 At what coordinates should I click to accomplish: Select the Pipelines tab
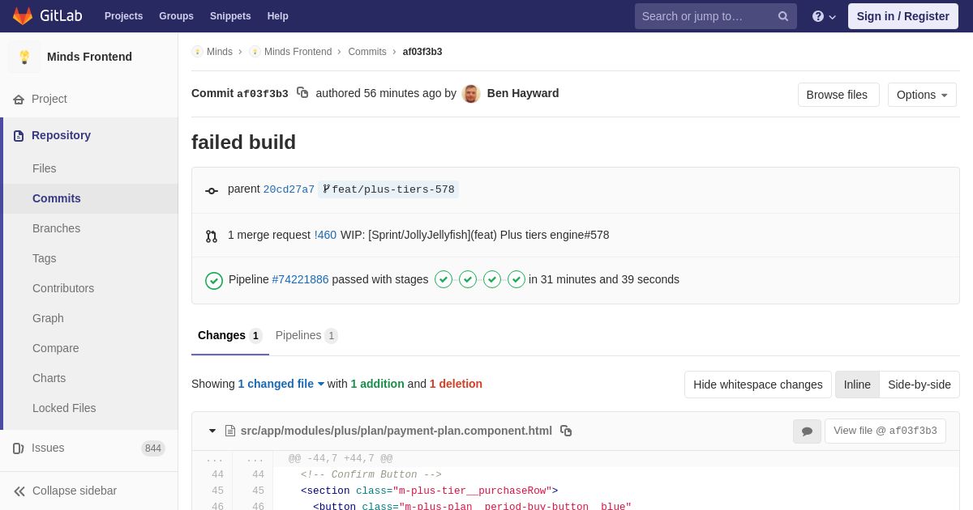(x=306, y=335)
